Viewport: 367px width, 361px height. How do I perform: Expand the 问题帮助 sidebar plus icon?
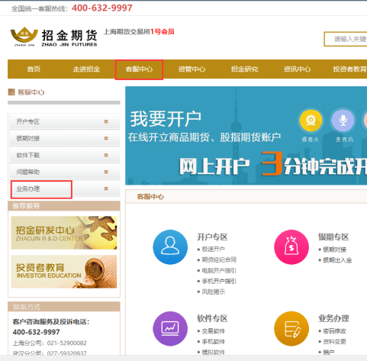tap(106, 172)
